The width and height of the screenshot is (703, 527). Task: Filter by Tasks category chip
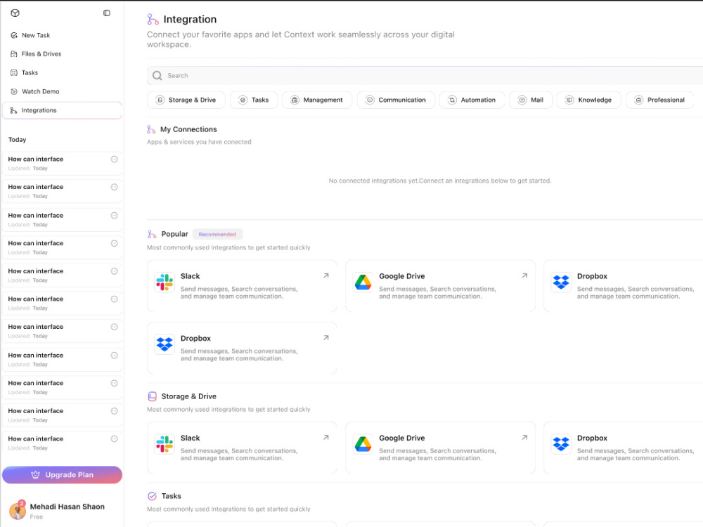tap(254, 100)
